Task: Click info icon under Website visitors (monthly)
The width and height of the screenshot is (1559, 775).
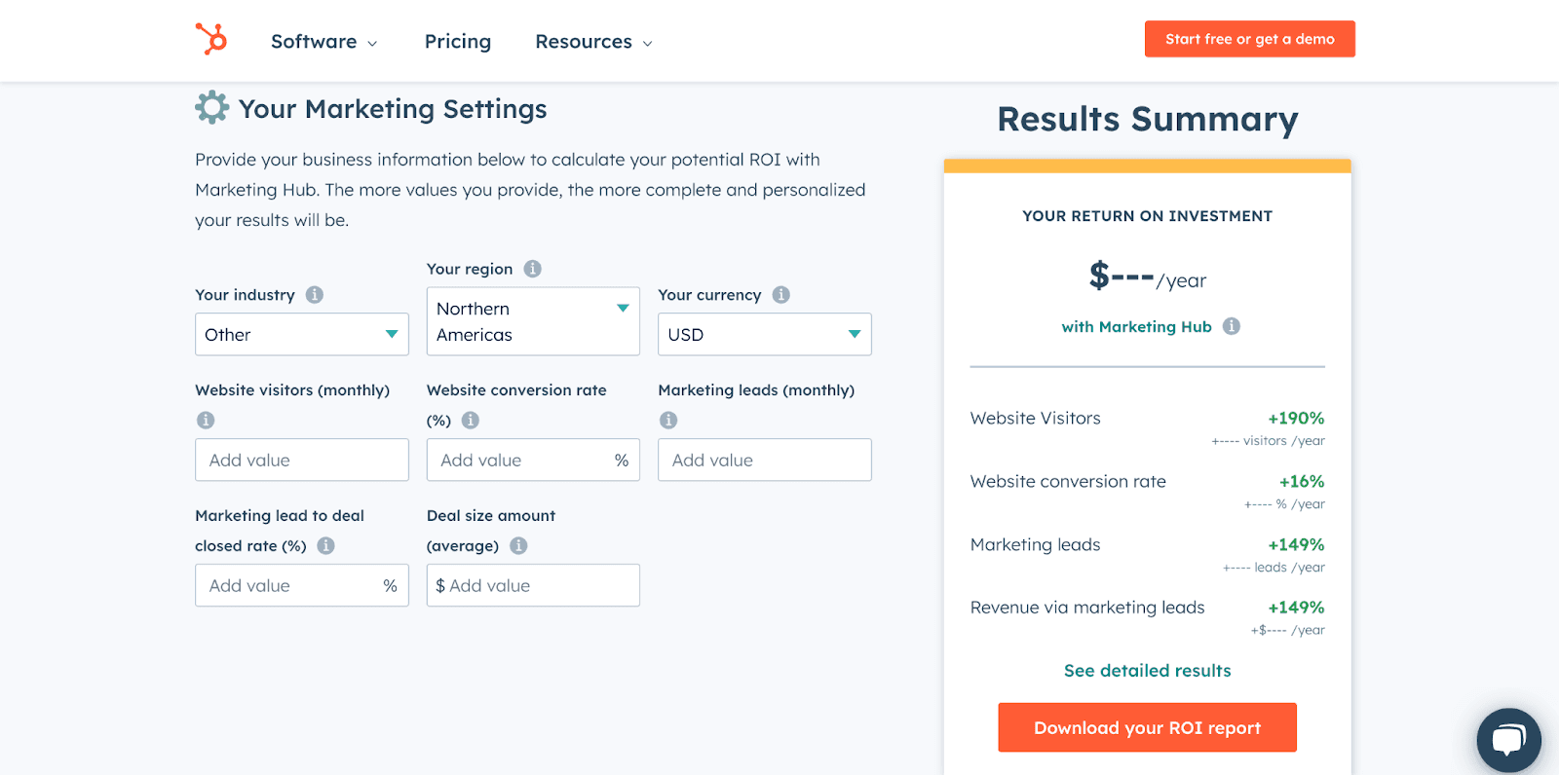Action: [206, 421]
